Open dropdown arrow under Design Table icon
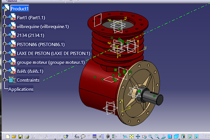Screen dimensions: 210x140 (97, 139)
